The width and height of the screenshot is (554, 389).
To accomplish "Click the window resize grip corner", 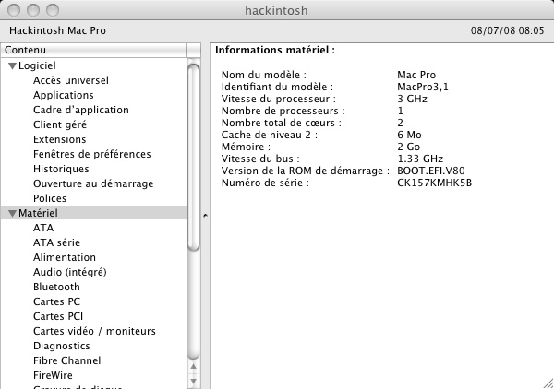I will click(548, 383).
